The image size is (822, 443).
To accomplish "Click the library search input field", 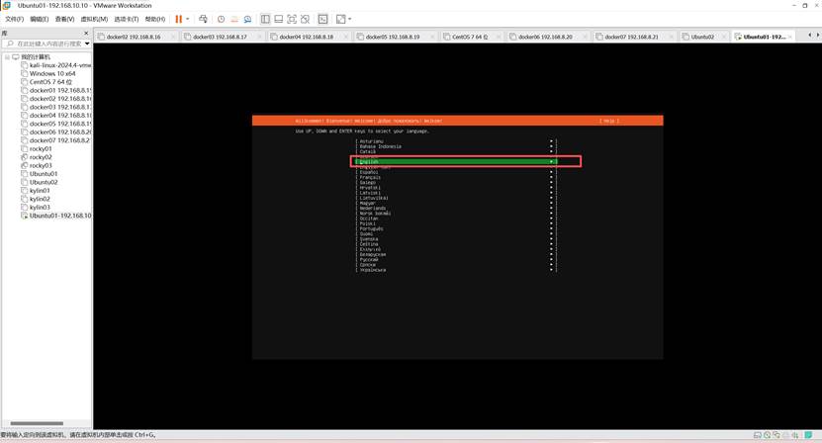I will point(46,44).
